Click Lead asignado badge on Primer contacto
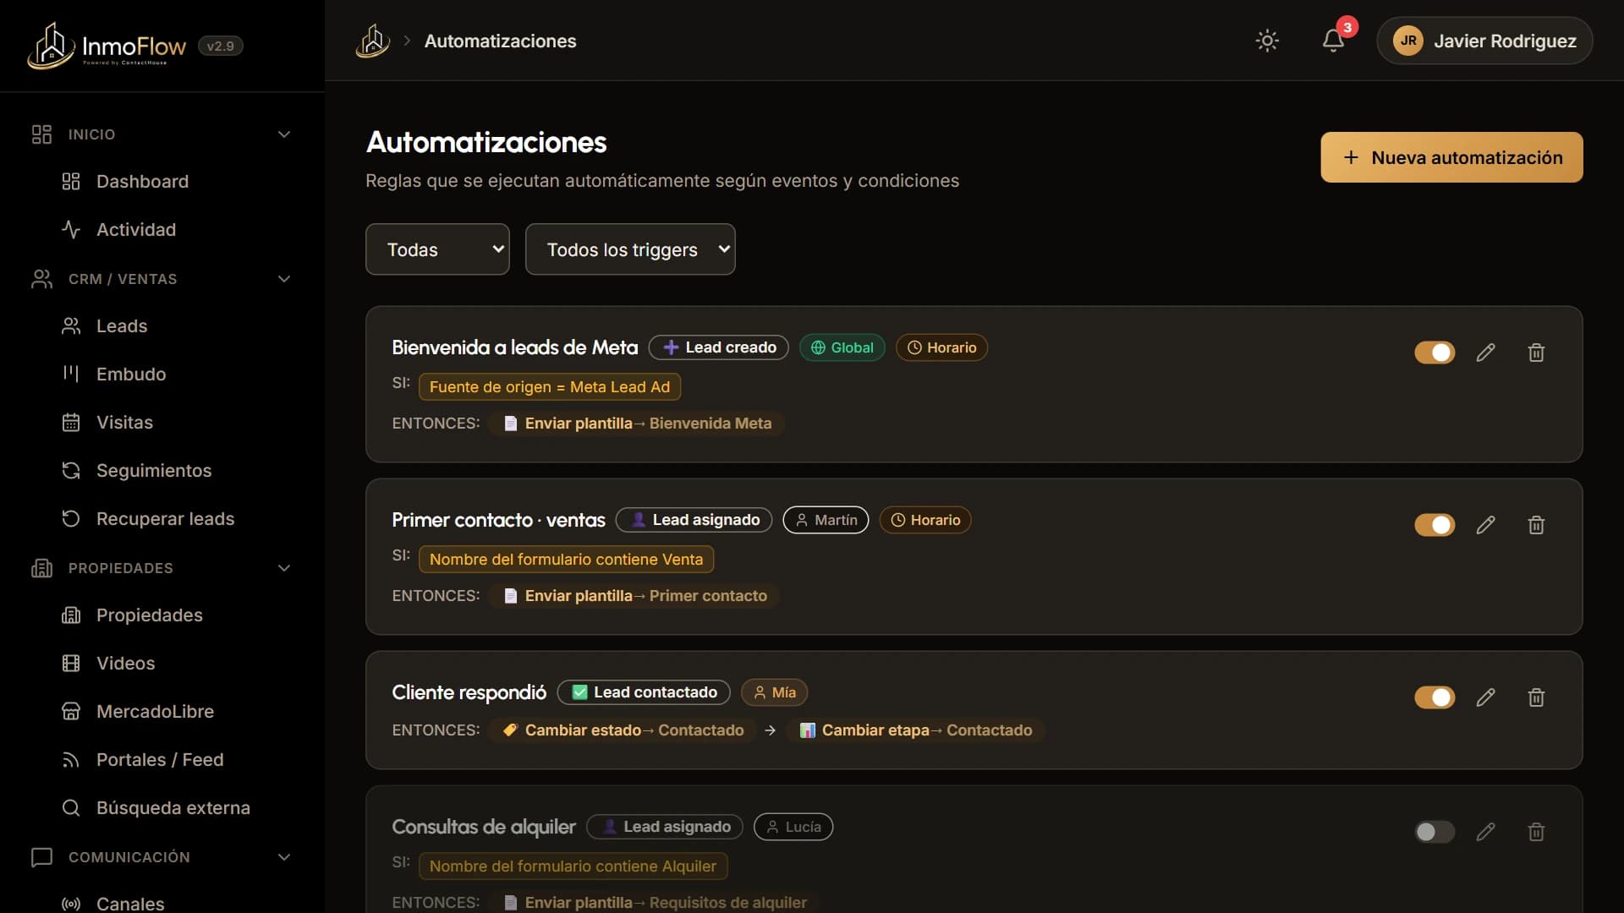 (x=694, y=520)
